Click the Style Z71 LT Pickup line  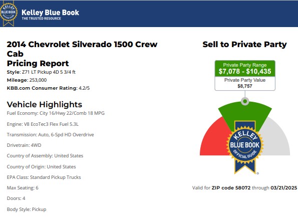click(41, 72)
